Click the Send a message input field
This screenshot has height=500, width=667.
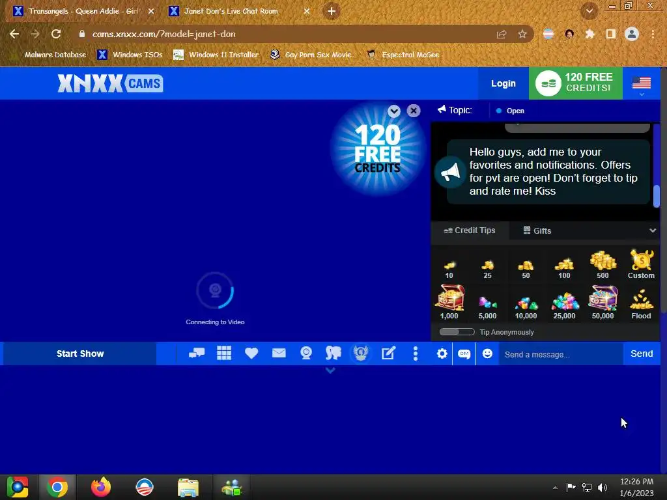click(561, 354)
